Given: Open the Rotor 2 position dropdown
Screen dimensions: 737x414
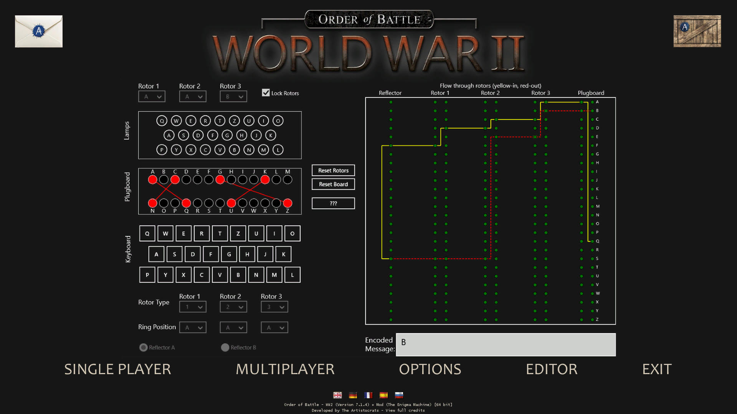Looking at the screenshot, I should point(193,97).
